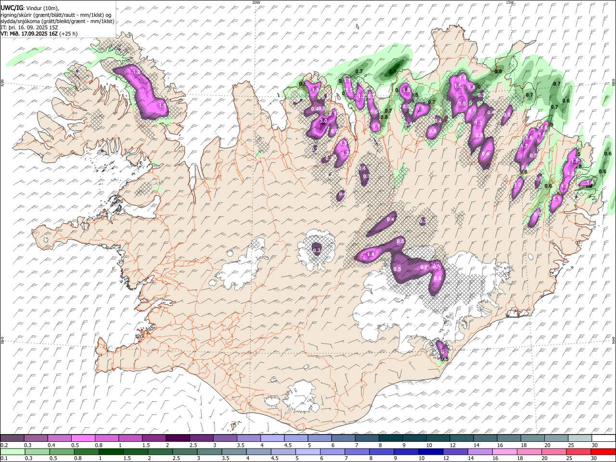Image resolution: width=616 pixels, height=462 pixels.
Task: Click the UWC/IG title text
Action: tap(12, 8)
